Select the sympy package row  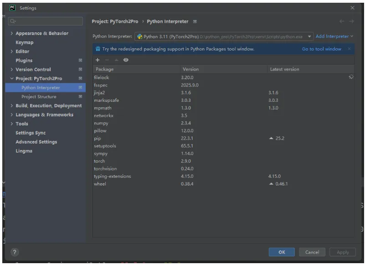(223, 154)
